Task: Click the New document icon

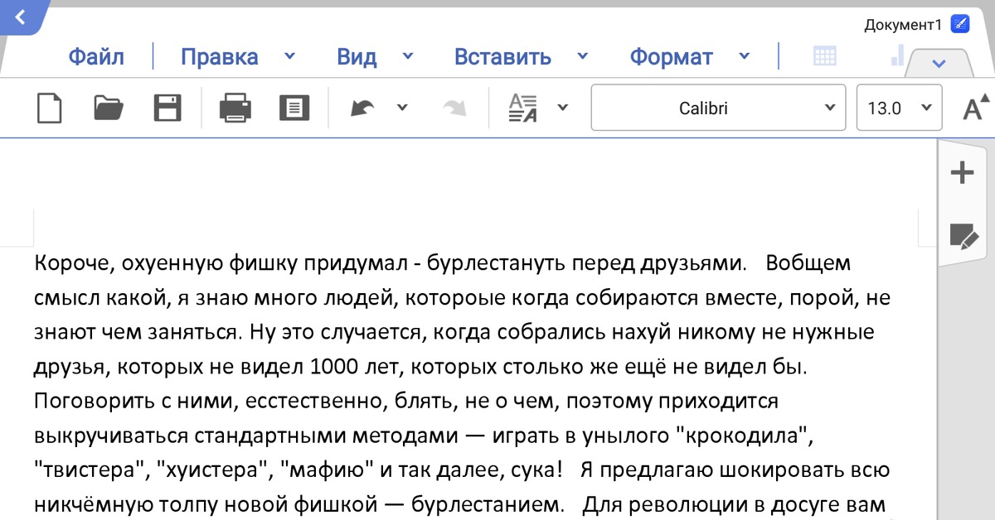Action: [x=50, y=108]
